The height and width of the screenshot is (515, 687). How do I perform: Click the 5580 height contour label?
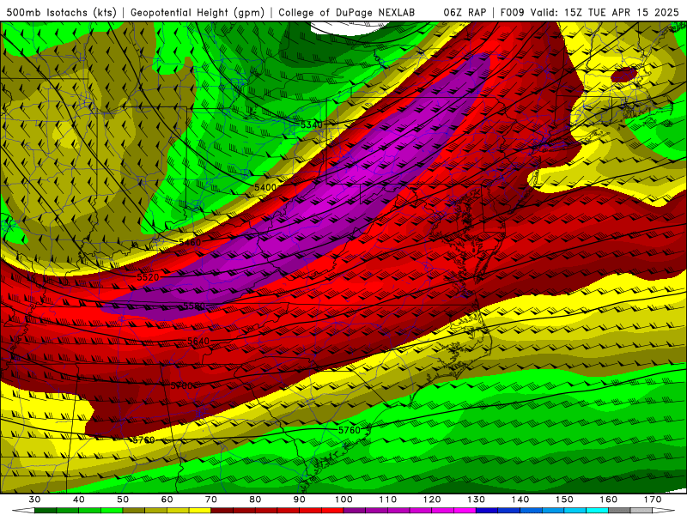[194, 306]
